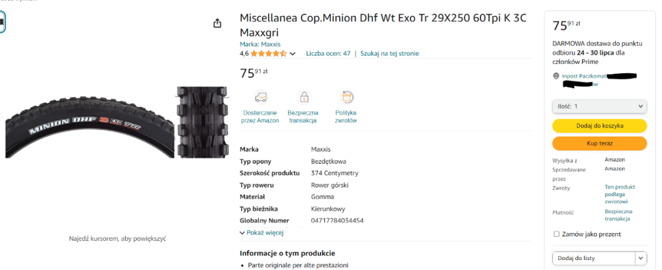Click the star rating icons

[x=268, y=53]
